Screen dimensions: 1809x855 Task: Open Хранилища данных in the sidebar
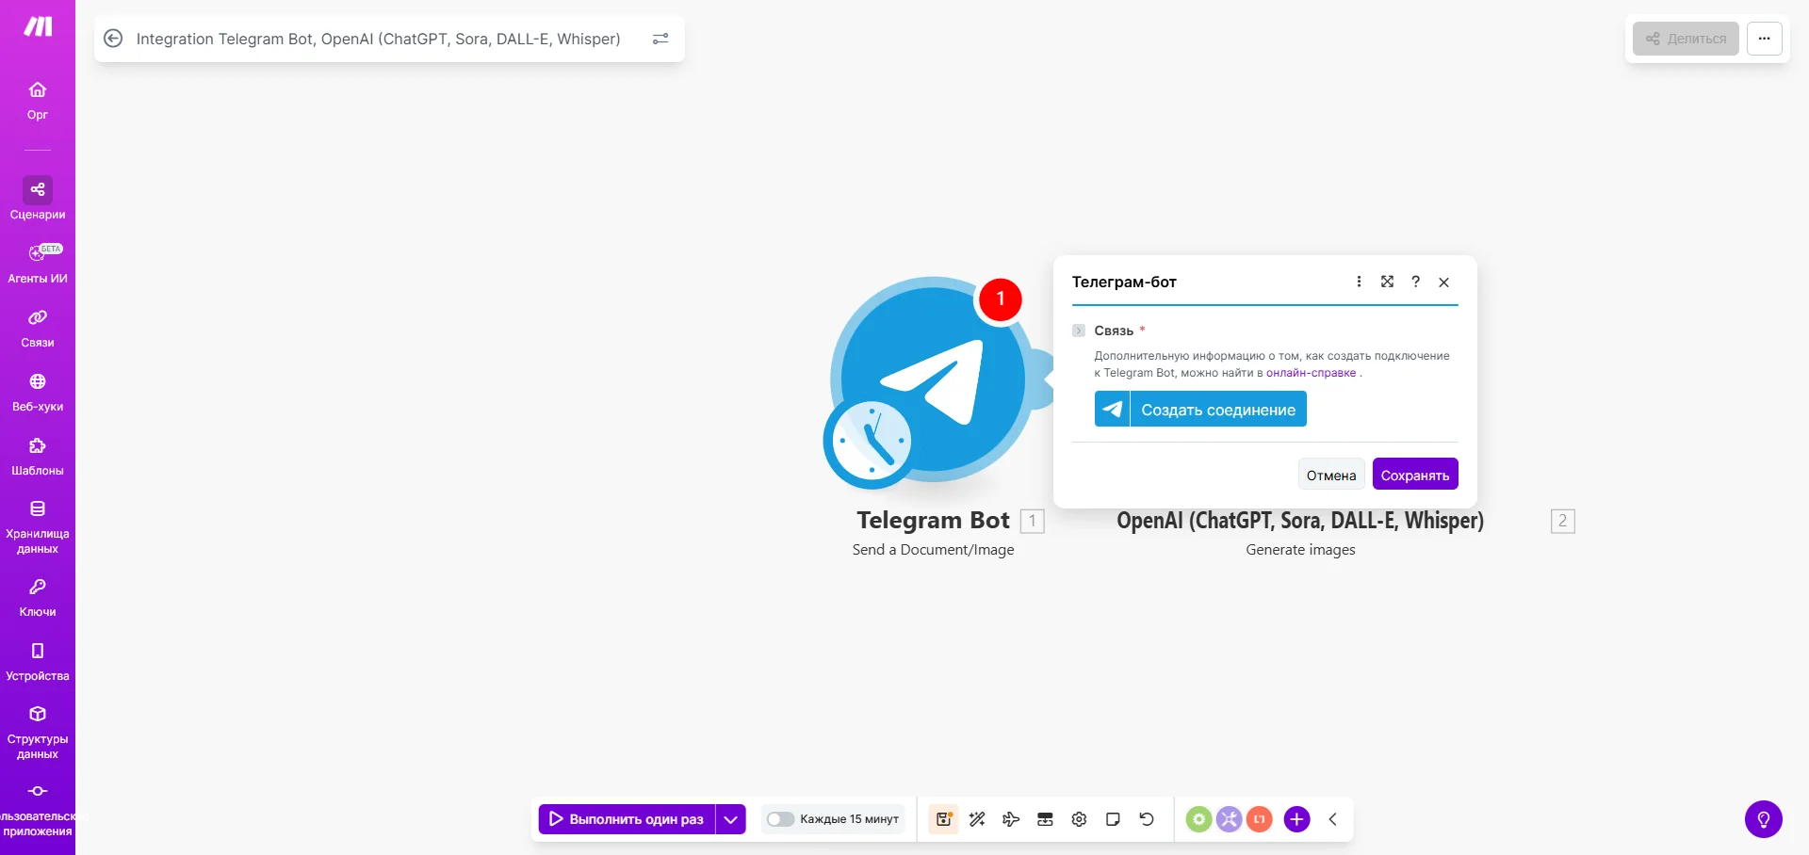[x=38, y=527]
